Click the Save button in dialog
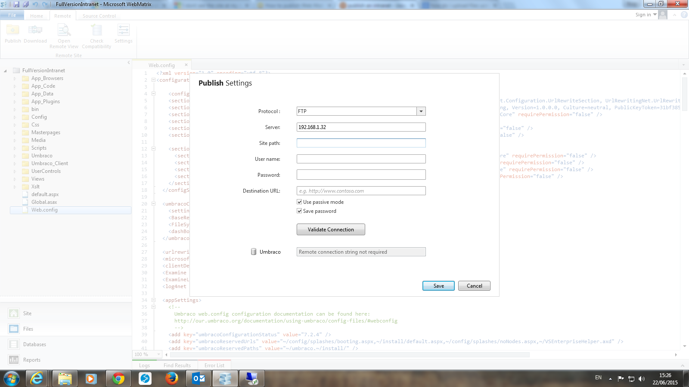 438,286
